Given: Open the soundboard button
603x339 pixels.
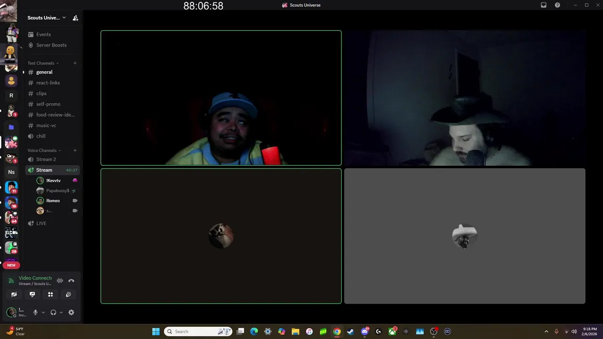Looking at the screenshot, I should click(x=68, y=294).
